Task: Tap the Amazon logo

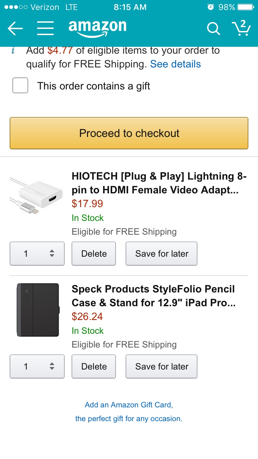Action: 97,28
